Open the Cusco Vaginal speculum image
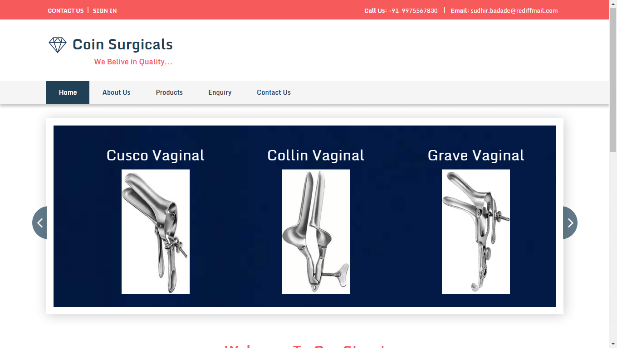 [x=156, y=232]
